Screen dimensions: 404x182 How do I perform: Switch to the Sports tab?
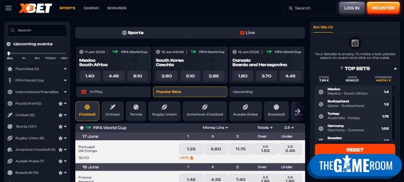pyautogui.click(x=133, y=33)
